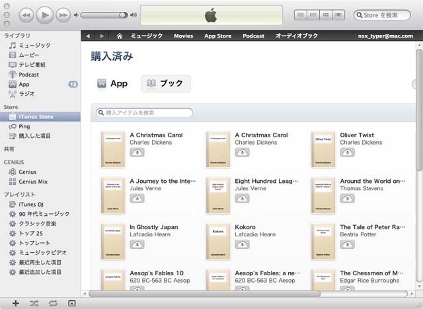This screenshot has height=309, width=423.
Task: Open Ping in sidebar
Action: tap(40, 126)
